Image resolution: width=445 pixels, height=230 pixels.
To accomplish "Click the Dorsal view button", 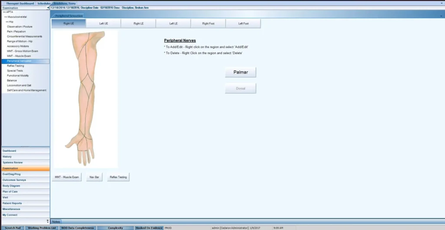I will [241, 88].
